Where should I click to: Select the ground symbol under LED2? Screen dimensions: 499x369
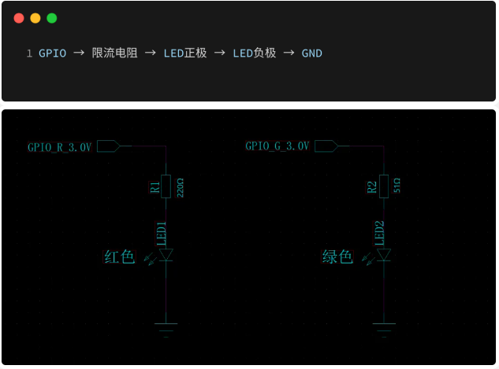tap(384, 330)
